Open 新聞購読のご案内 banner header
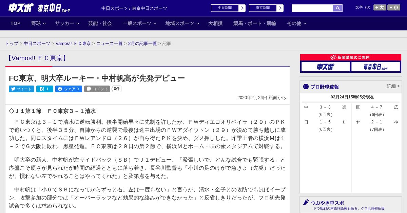407x213 pixels. click(351, 57)
